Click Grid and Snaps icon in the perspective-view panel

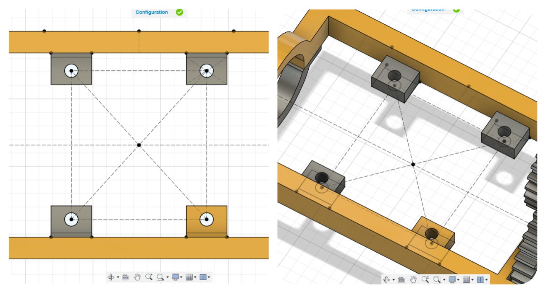(466, 279)
